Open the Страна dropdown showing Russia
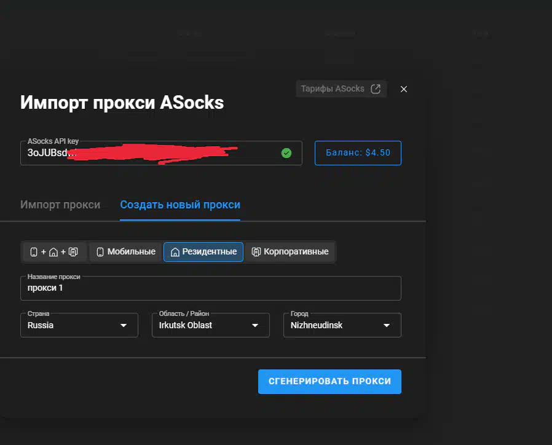 79,325
